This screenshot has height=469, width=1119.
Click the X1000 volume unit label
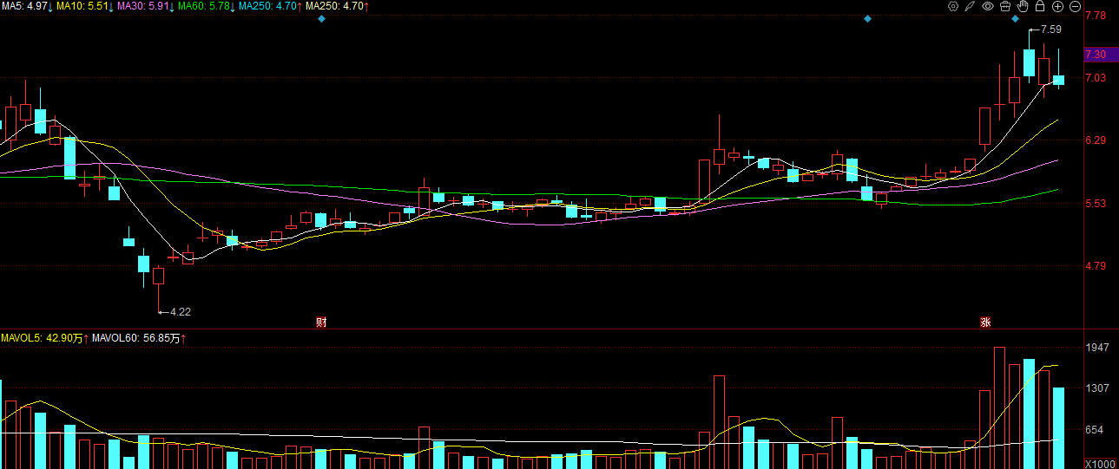click(x=1101, y=464)
